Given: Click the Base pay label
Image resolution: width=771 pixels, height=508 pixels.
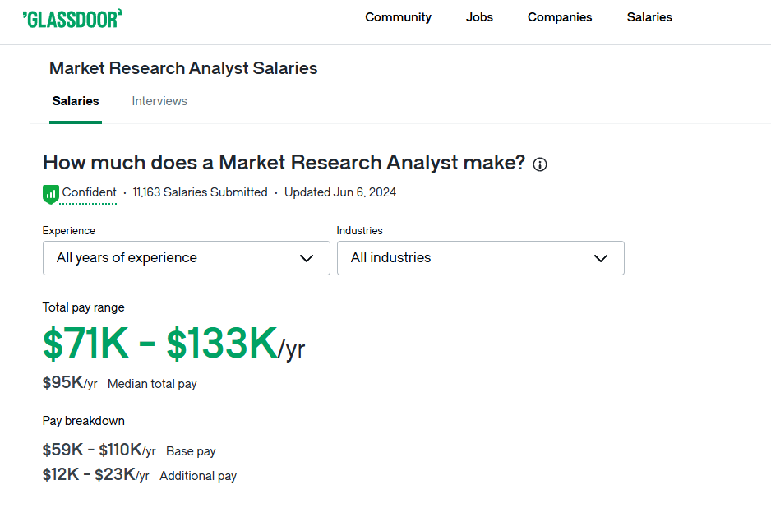Looking at the screenshot, I should (191, 451).
